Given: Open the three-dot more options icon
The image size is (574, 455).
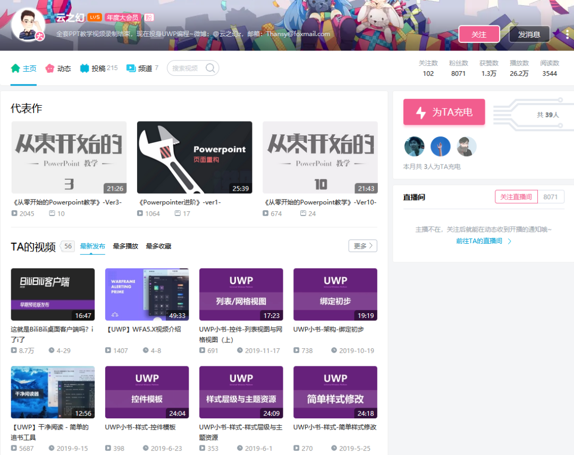Looking at the screenshot, I should click(568, 34).
